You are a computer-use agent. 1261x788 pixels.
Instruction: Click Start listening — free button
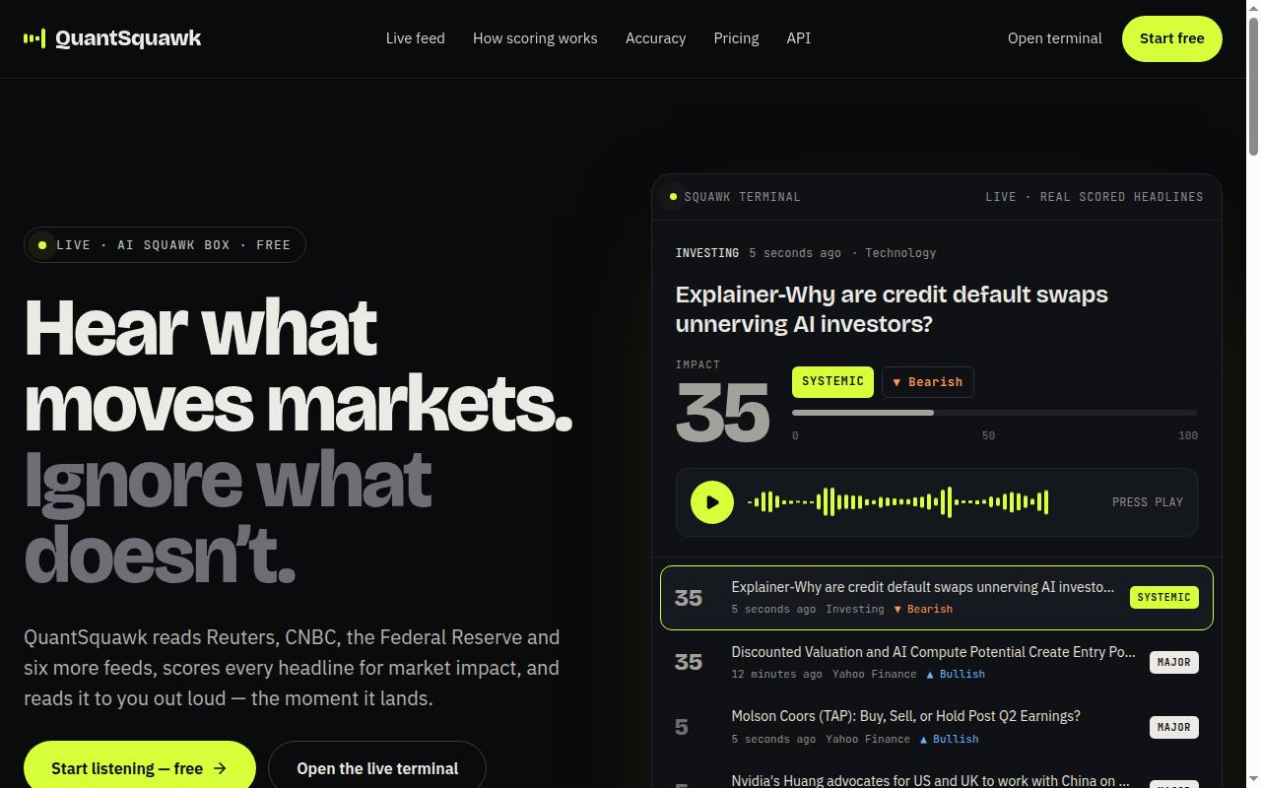pyautogui.click(x=140, y=768)
